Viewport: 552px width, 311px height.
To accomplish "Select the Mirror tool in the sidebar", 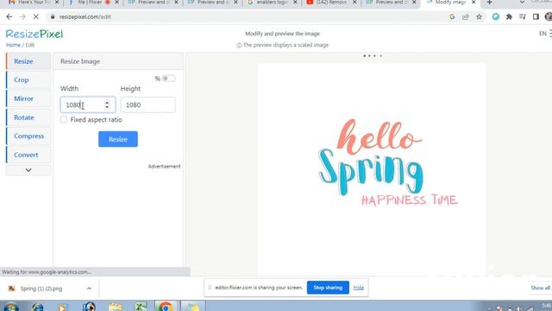I will pyautogui.click(x=28, y=98).
